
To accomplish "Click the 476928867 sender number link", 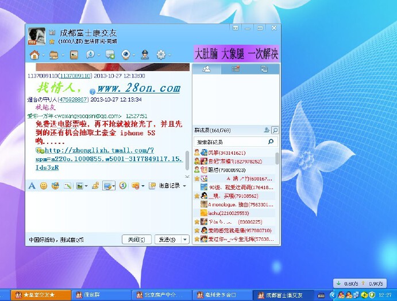I will tap(73, 100).
